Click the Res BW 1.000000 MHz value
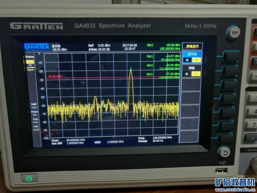 [x=68, y=143]
